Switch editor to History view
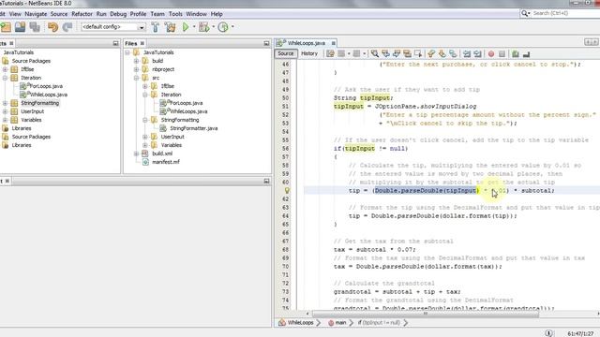600x337 pixels. pos(309,53)
